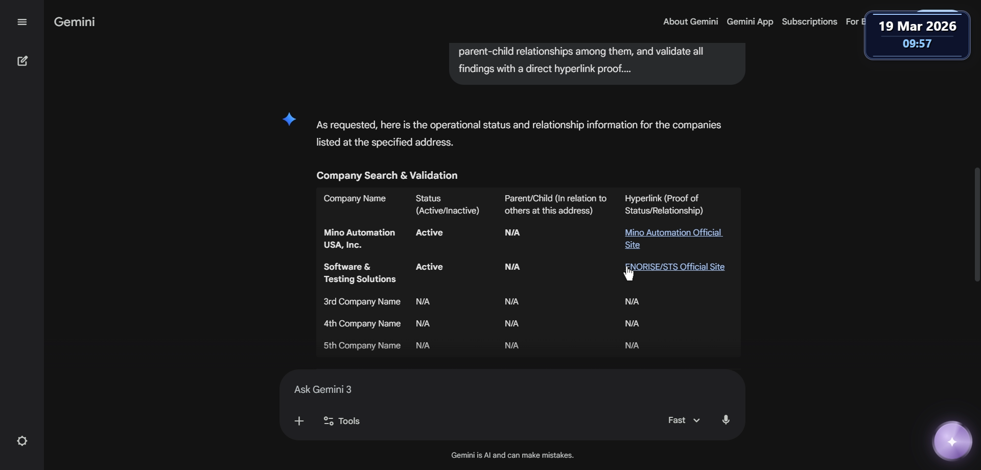Go to Gemini App page
The height and width of the screenshot is (470, 981).
pos(750,21)
